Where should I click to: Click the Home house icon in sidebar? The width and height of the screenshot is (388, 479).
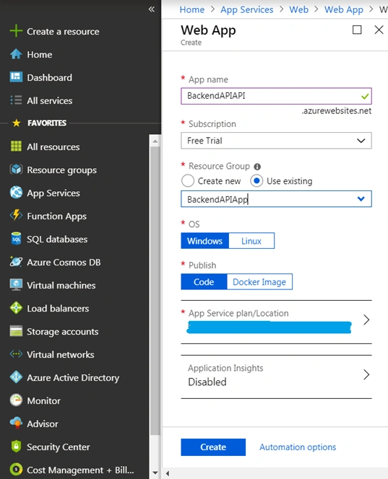[x=16, y=54]
